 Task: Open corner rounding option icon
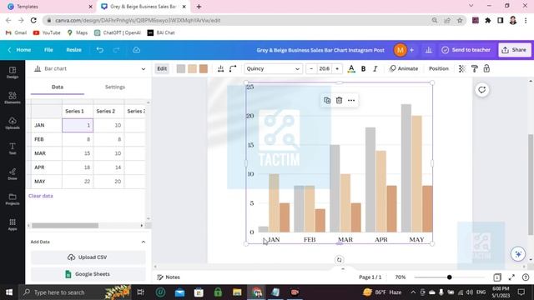point(233,68)
